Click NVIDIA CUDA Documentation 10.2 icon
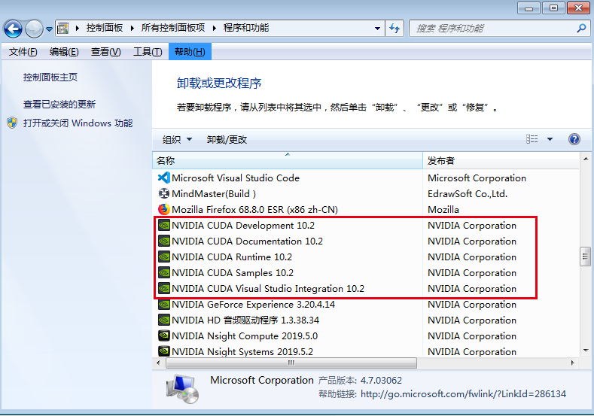This screenshot has width=594, height=416. tap(163, 241)
